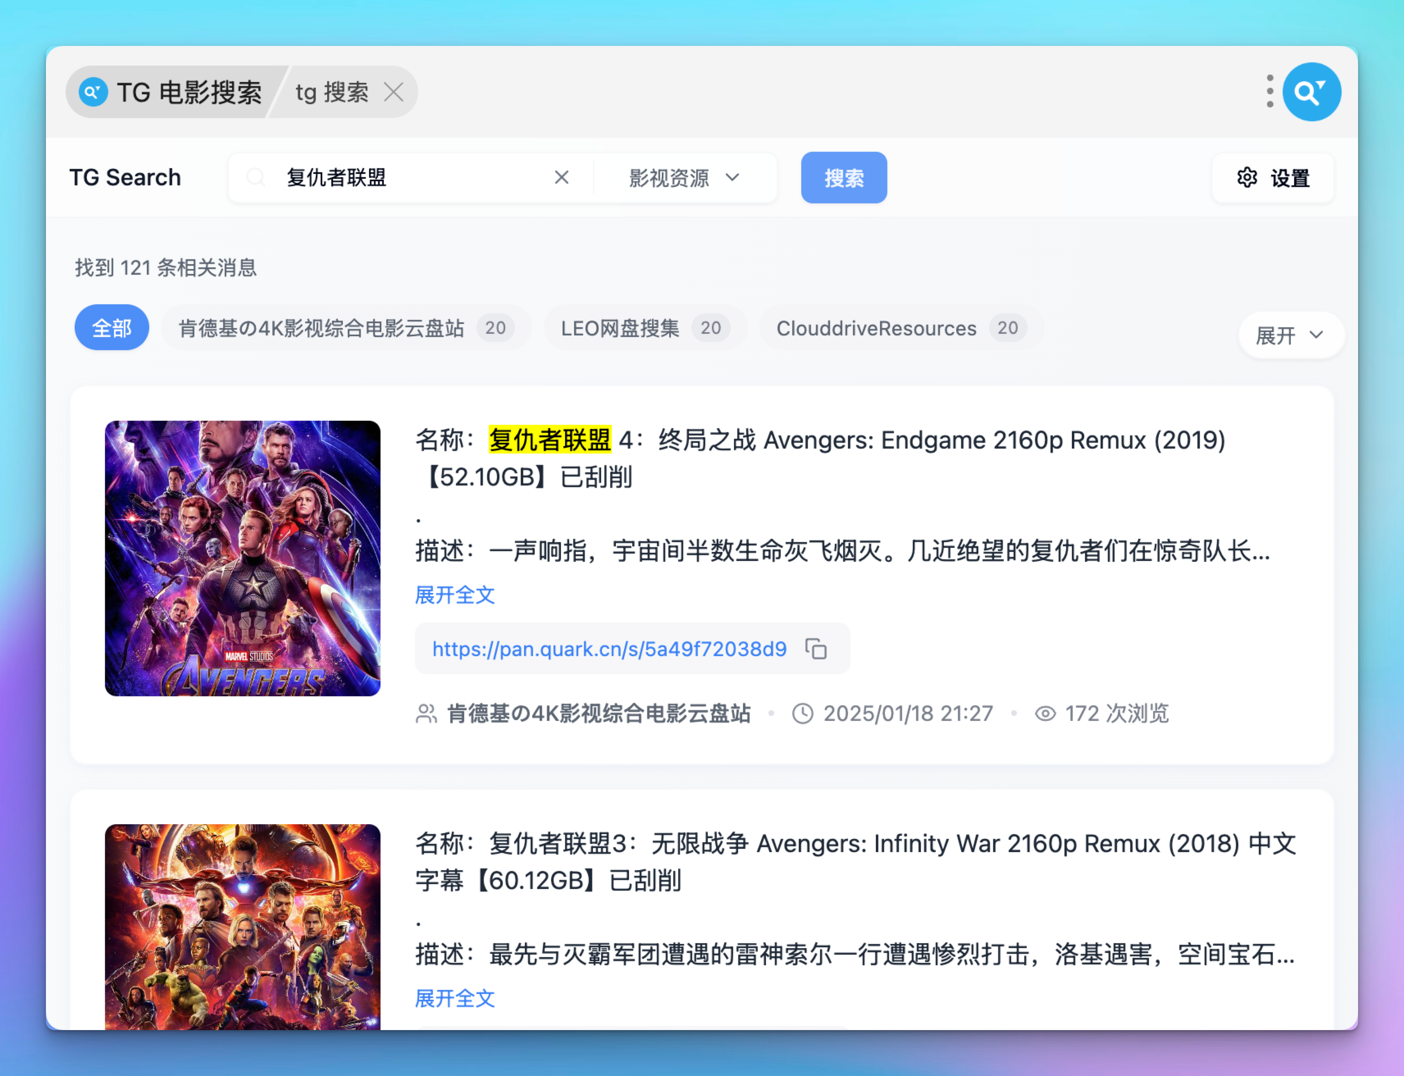Click the people icon beside channel name
Screen dimensions: 1404x1076
tap(426, 713)
